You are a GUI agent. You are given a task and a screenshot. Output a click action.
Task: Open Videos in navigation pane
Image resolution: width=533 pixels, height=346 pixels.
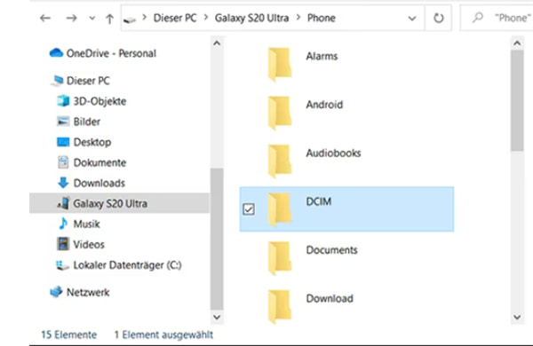pos(89,245)
